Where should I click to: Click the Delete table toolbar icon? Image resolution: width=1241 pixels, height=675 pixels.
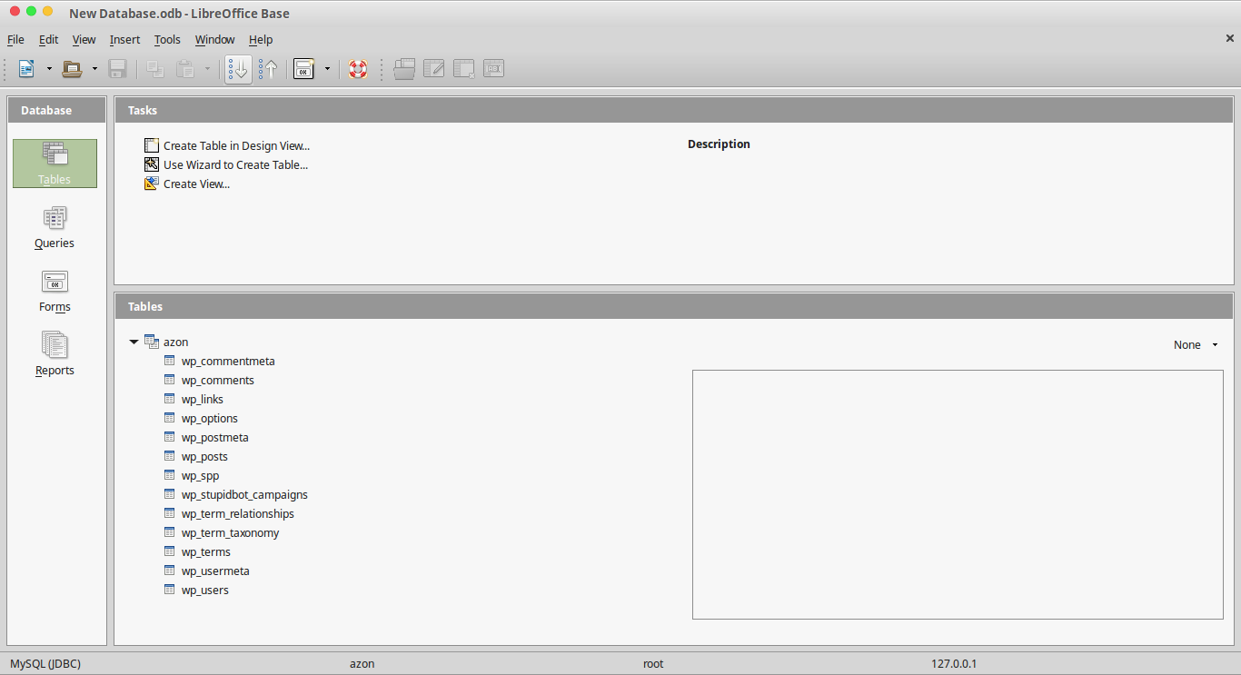coord(464,69)
